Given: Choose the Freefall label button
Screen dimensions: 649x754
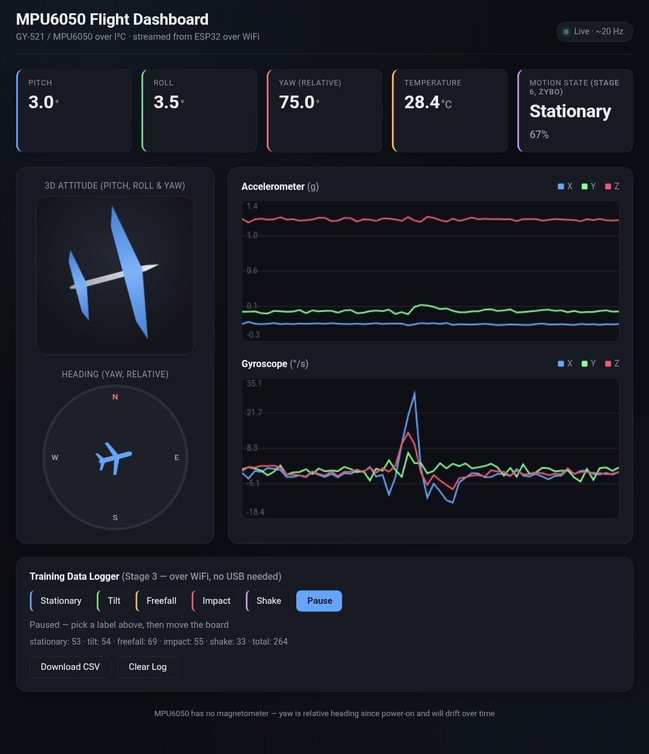Looking at the screenshot, I should [161, 601].
